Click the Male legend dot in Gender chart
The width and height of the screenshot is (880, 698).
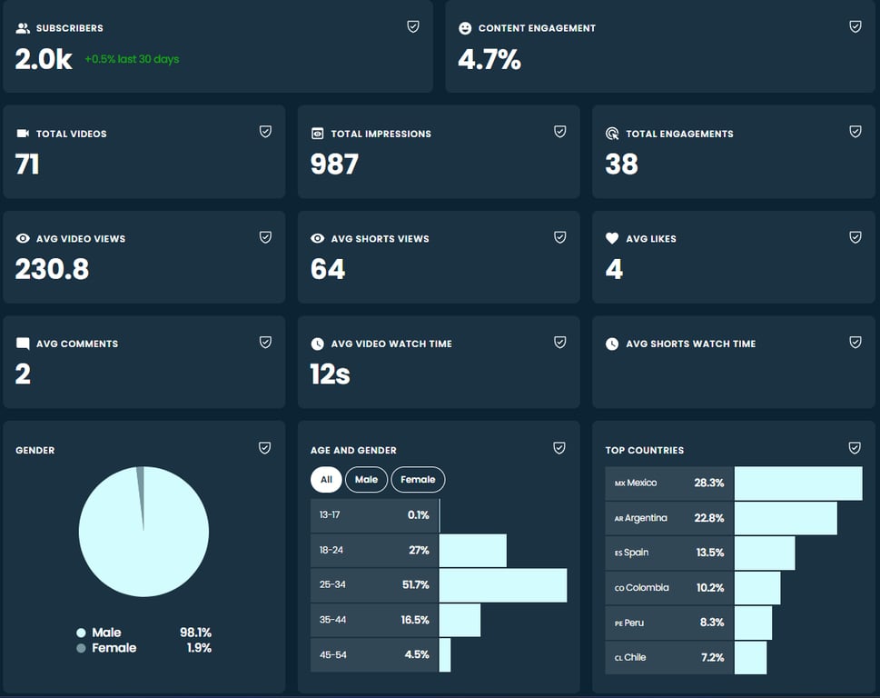click(81, 633)
